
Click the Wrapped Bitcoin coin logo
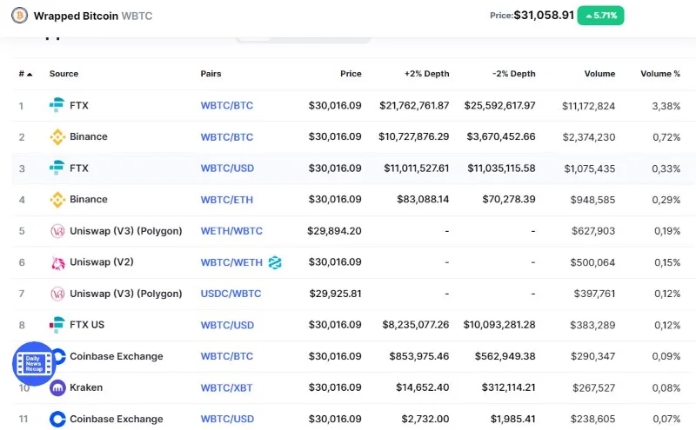pos(19,16)
